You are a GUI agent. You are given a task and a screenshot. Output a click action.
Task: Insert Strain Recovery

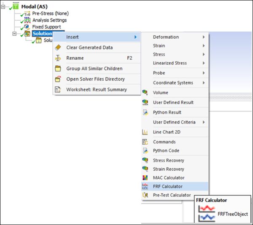click(x=175, y=169)
